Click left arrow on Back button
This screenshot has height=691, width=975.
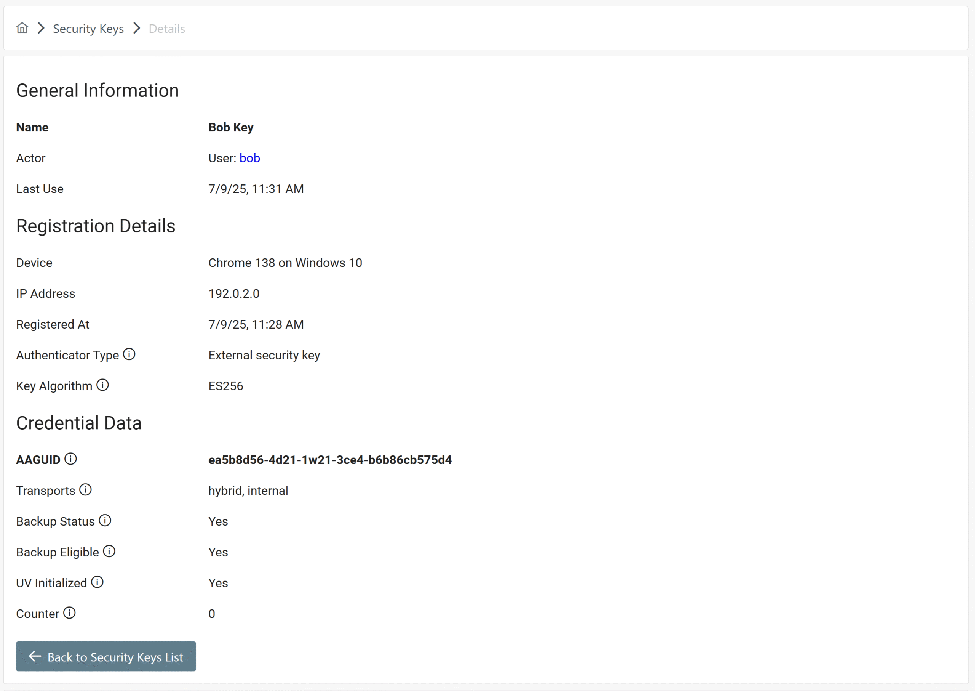point(35,656)
